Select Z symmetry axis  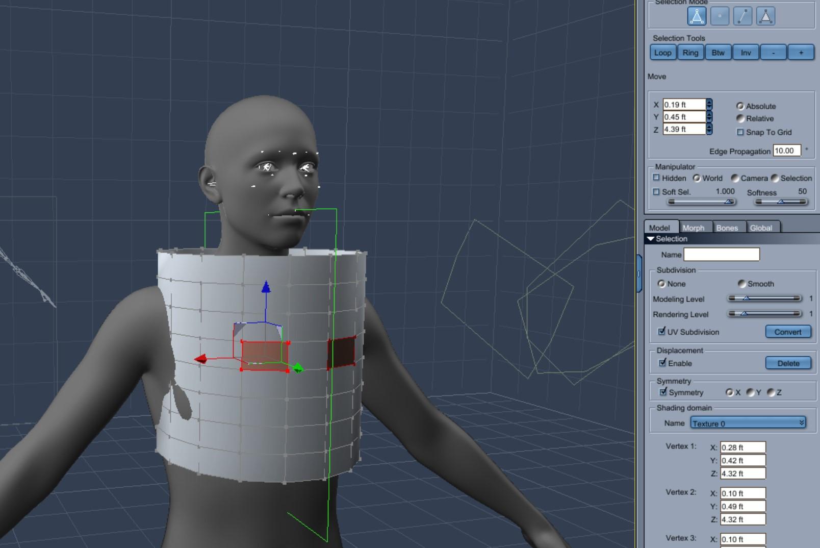tap(772, 392)
